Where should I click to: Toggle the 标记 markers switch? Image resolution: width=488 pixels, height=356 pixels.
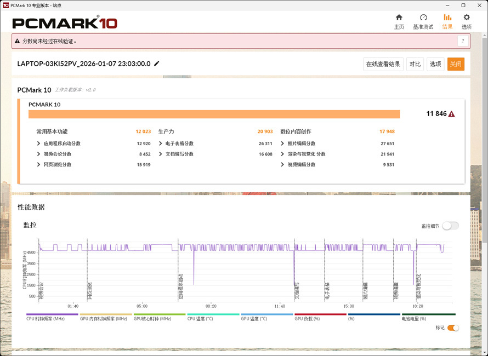[453, 328]
